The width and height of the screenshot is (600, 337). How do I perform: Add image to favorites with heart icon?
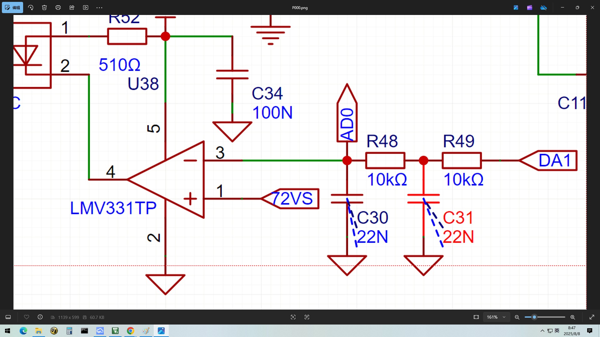click(x=27, y=317)
